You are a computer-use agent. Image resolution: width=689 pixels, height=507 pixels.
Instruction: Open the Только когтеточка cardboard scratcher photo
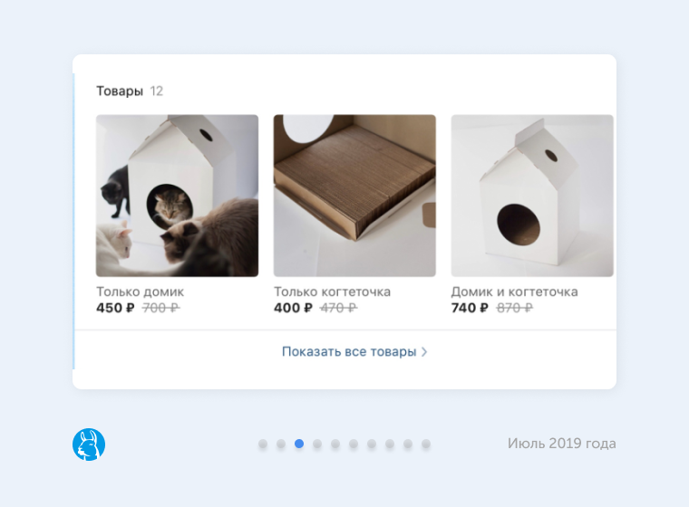pos(354,196)
